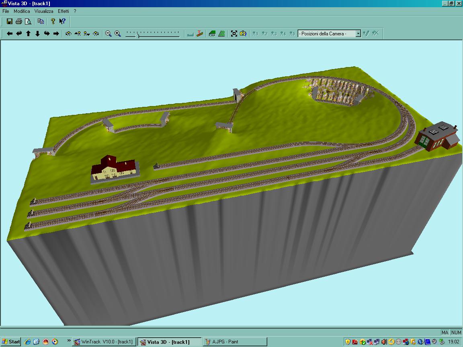
Task: Open the Visualizza menu
Action: coord(44,11)
